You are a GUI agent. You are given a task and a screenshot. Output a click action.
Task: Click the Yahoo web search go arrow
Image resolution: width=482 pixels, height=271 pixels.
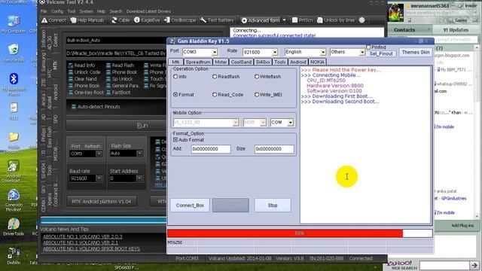(x=474, y=265)
